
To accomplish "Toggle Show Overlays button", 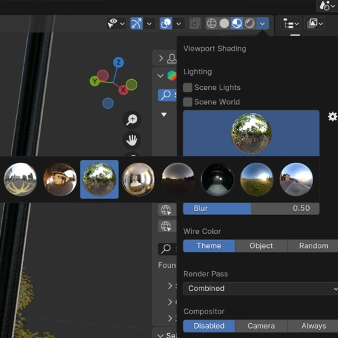I will point(166,24).
